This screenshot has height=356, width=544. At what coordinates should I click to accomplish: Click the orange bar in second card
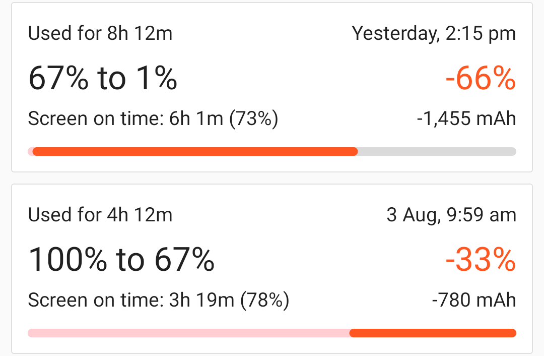click(x=433, y=333)
